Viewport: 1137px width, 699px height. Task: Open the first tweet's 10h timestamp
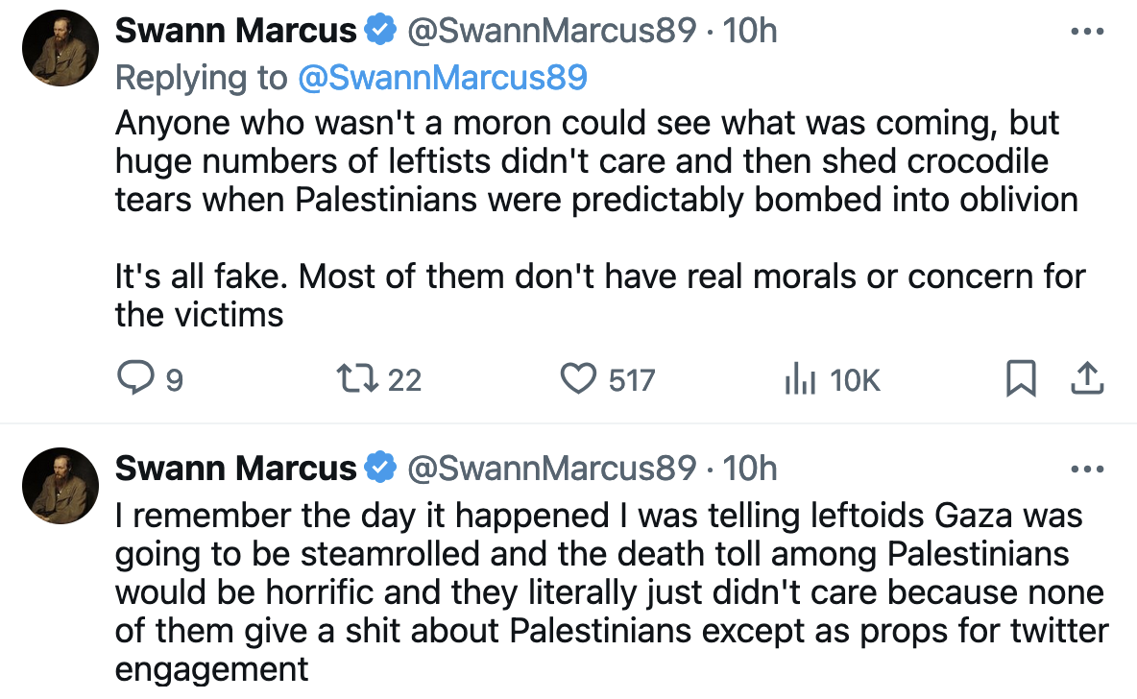749,31
